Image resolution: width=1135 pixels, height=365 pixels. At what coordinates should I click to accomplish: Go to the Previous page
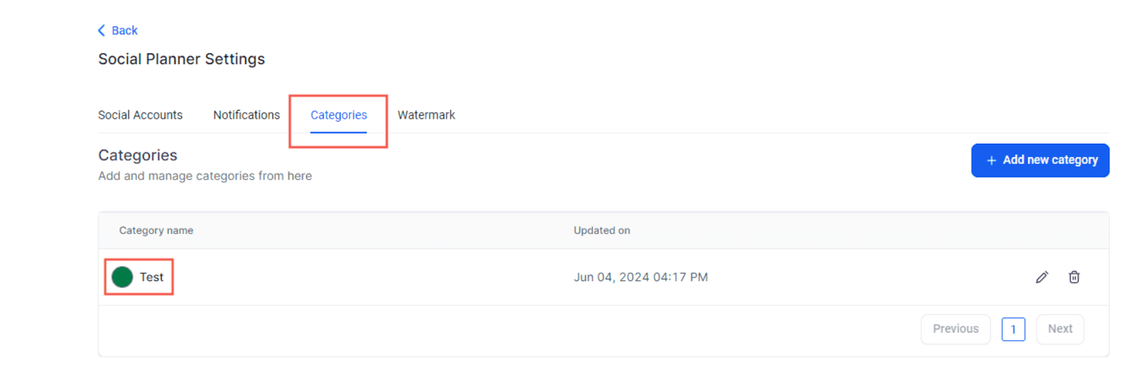[956, 329]
